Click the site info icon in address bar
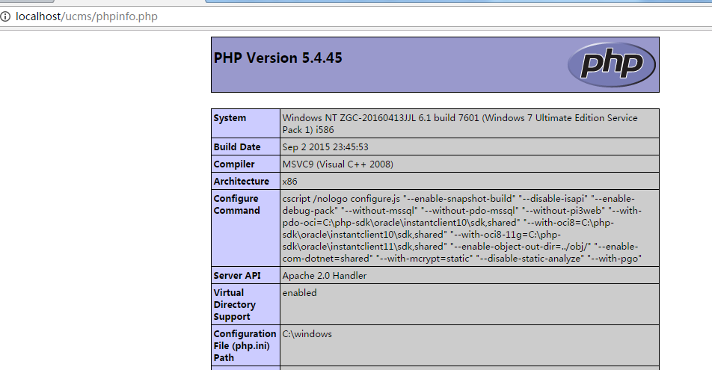712x370 pixels. [x=5, y=16]
